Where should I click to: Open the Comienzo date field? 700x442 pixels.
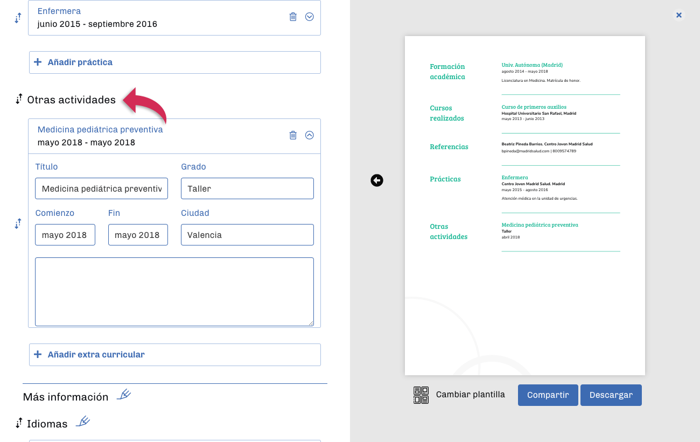pos(65,235)
